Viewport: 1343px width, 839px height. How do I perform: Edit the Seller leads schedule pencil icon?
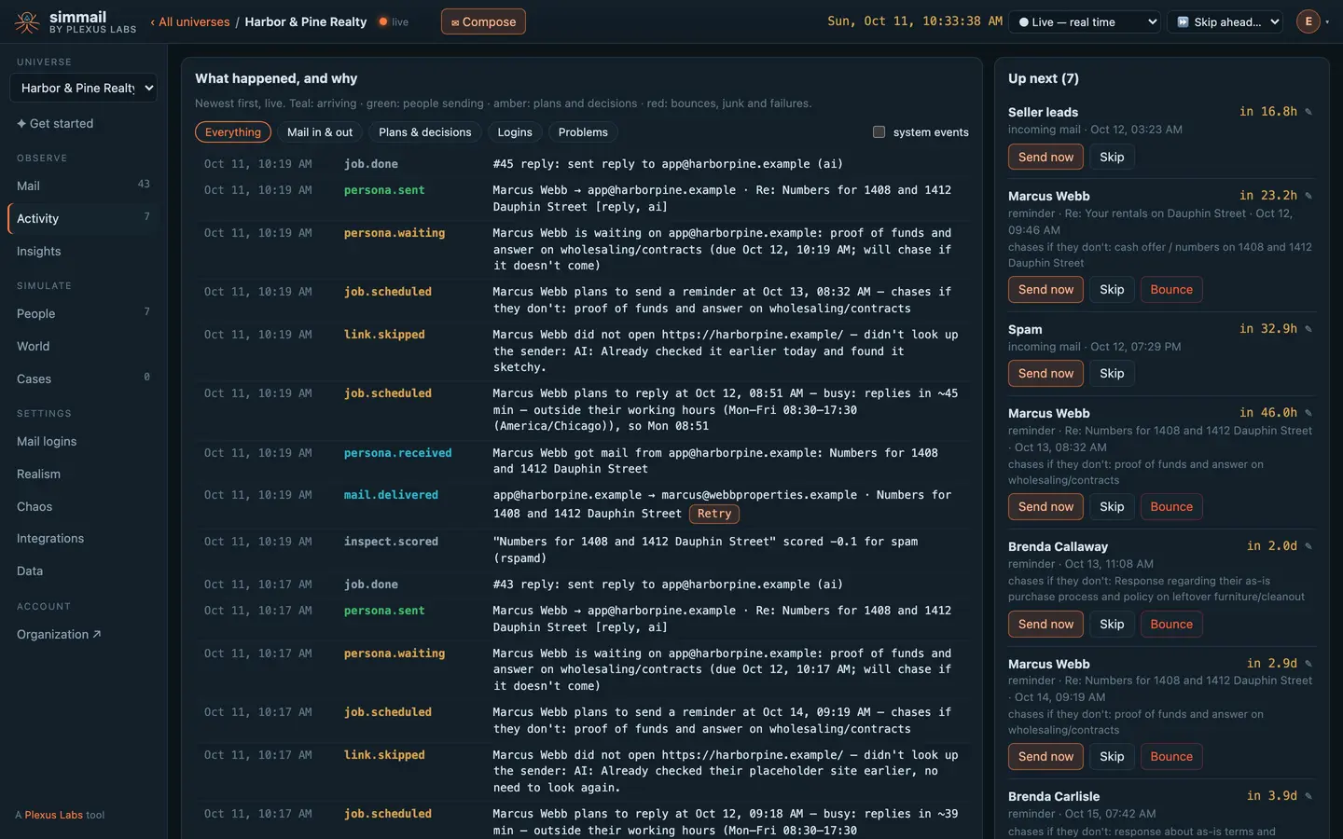1308,112
